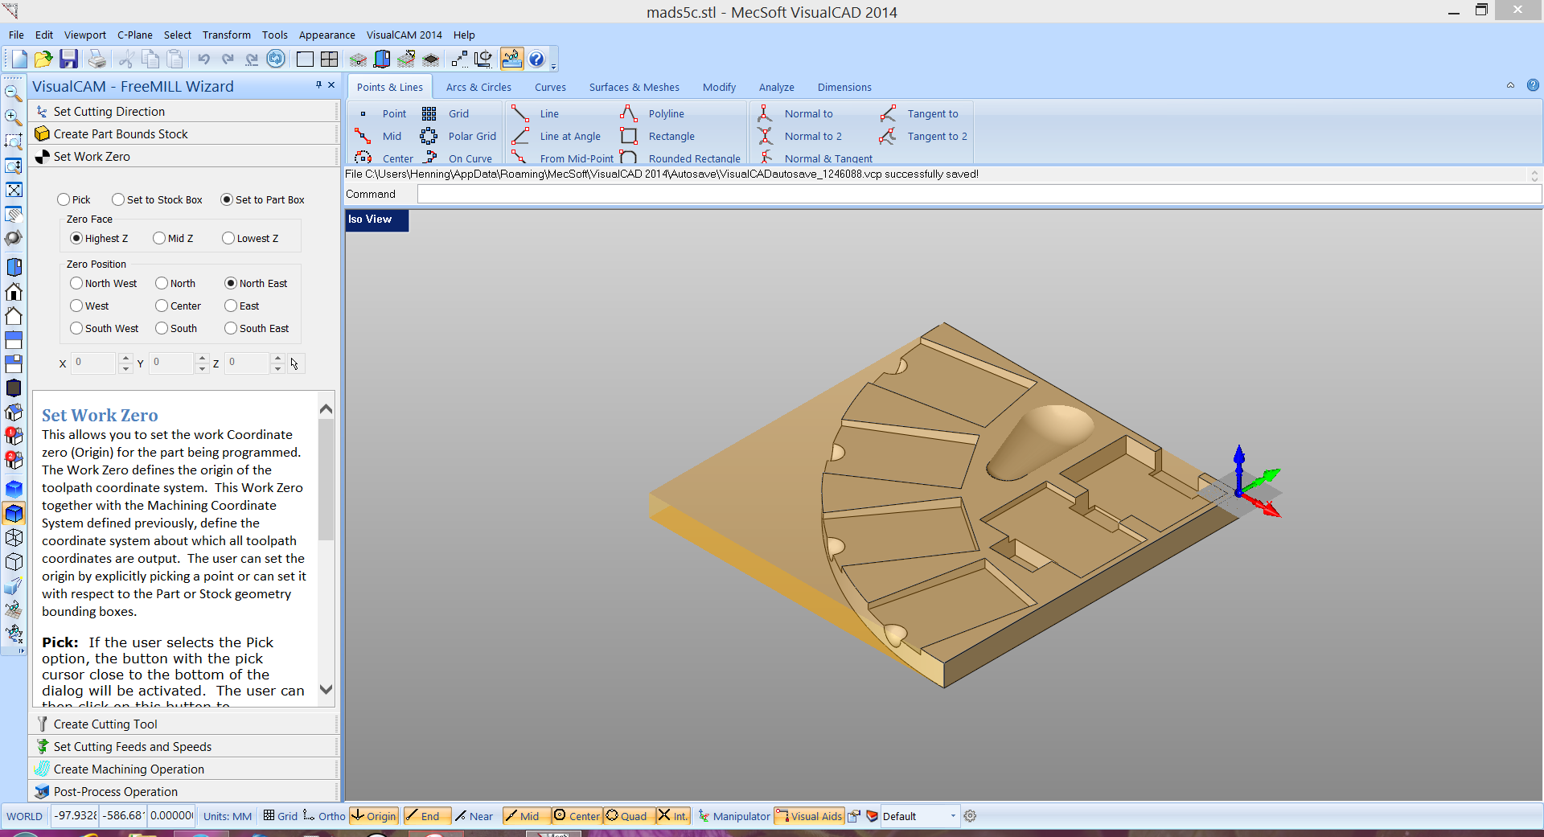Open a file with the folder icon
The height and width of the screenshot is (837, 1544).
tap(43, 59)
